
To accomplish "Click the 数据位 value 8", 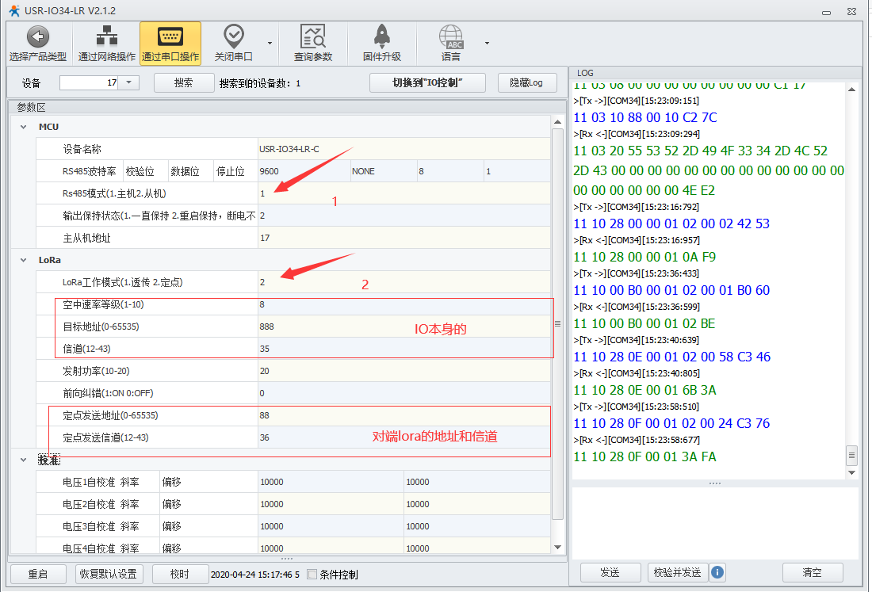I will (450, 171).
